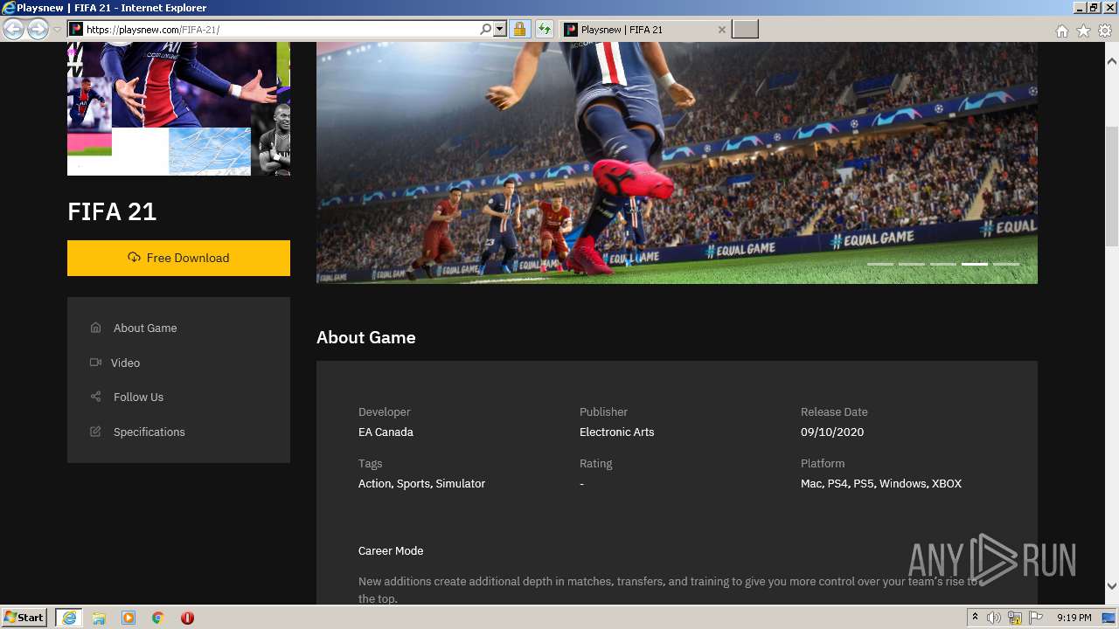Open the Tools gear icon
This screenshot has height=629, width=1119.
point(1105,31)
